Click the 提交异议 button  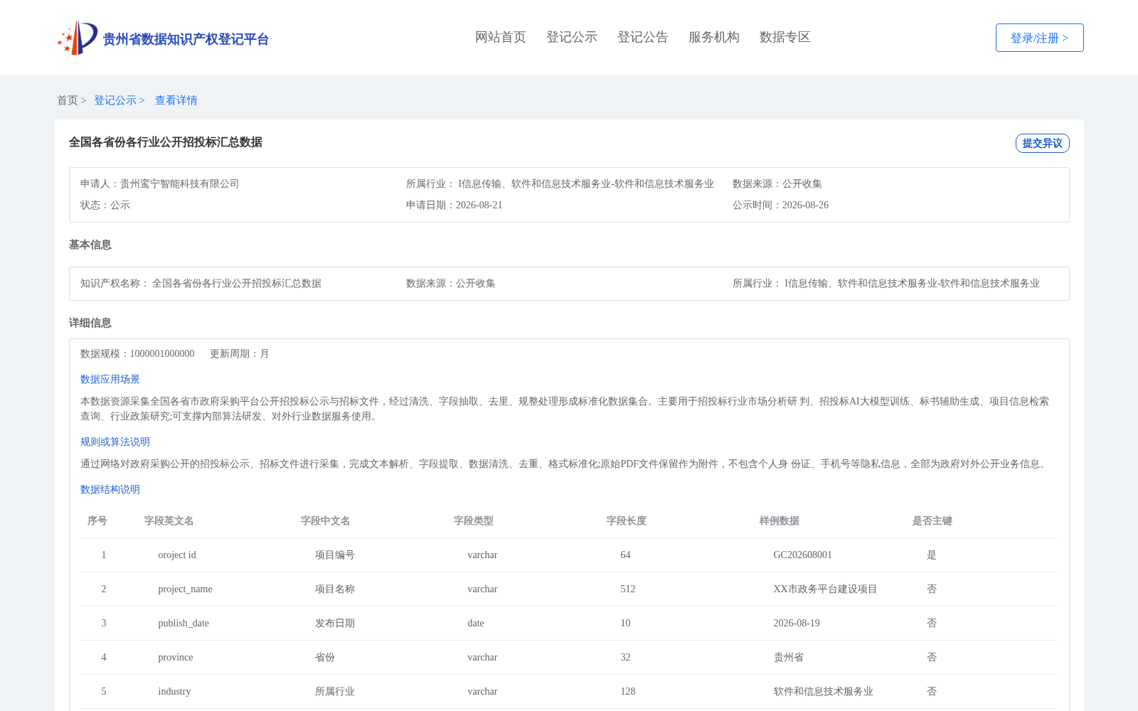(1042, 143)
